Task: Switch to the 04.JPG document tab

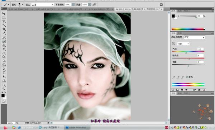Action: pos(138,9)
